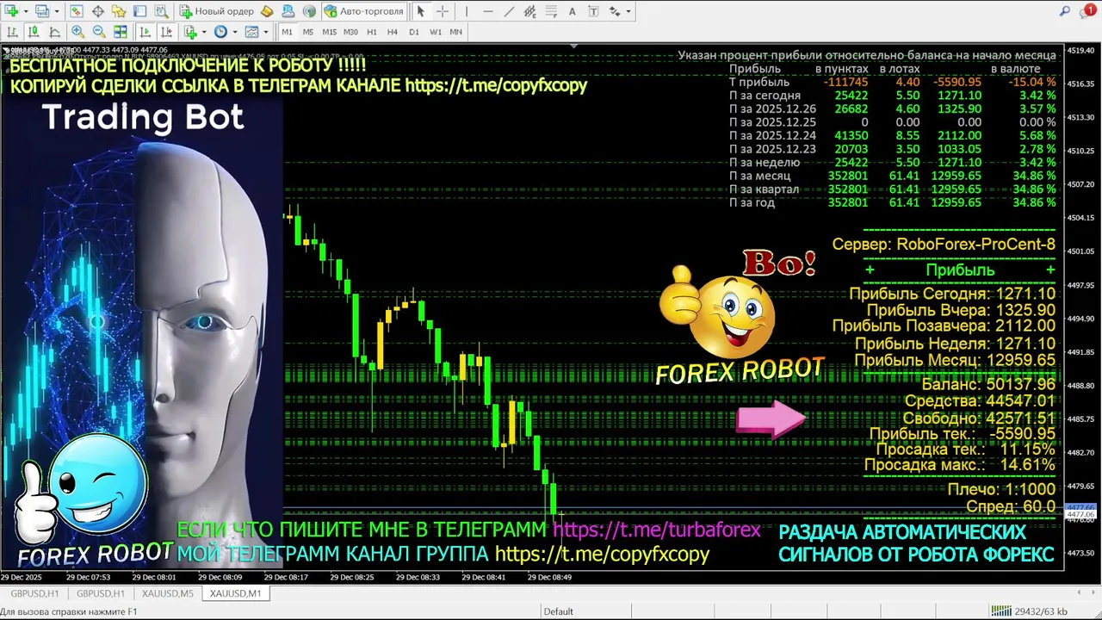Click the Новый ордер button
The width and height of the screenshot is (1102, 620).
coord(216,11)
